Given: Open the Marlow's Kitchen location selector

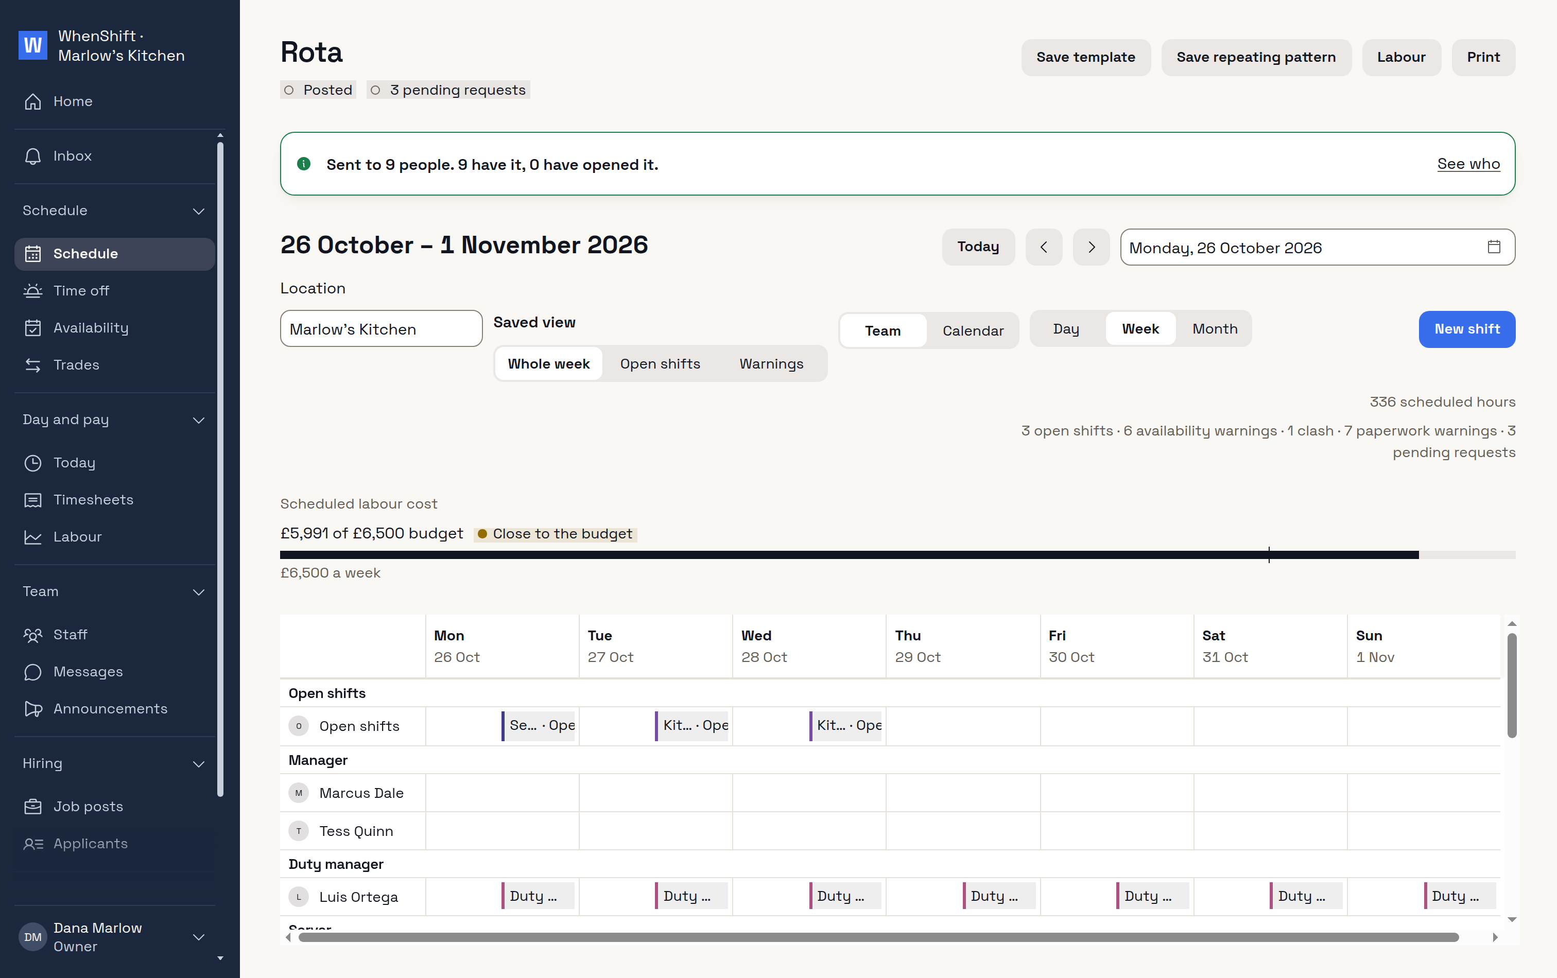Looking at the screenshot, I should click(382, 329).
